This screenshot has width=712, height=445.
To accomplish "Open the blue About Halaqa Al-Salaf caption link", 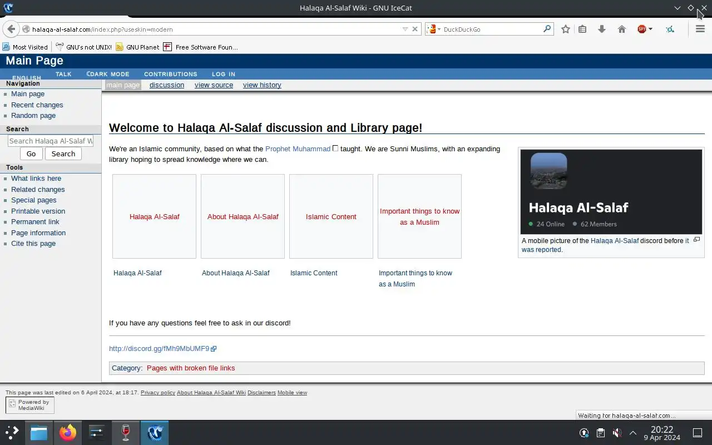I will tap(236, 273).
